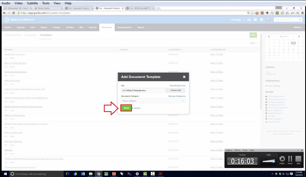Viewport: 306px width, 177px height.
Task: Open Letter to GAL.docx template
Action: coord(12,80)
